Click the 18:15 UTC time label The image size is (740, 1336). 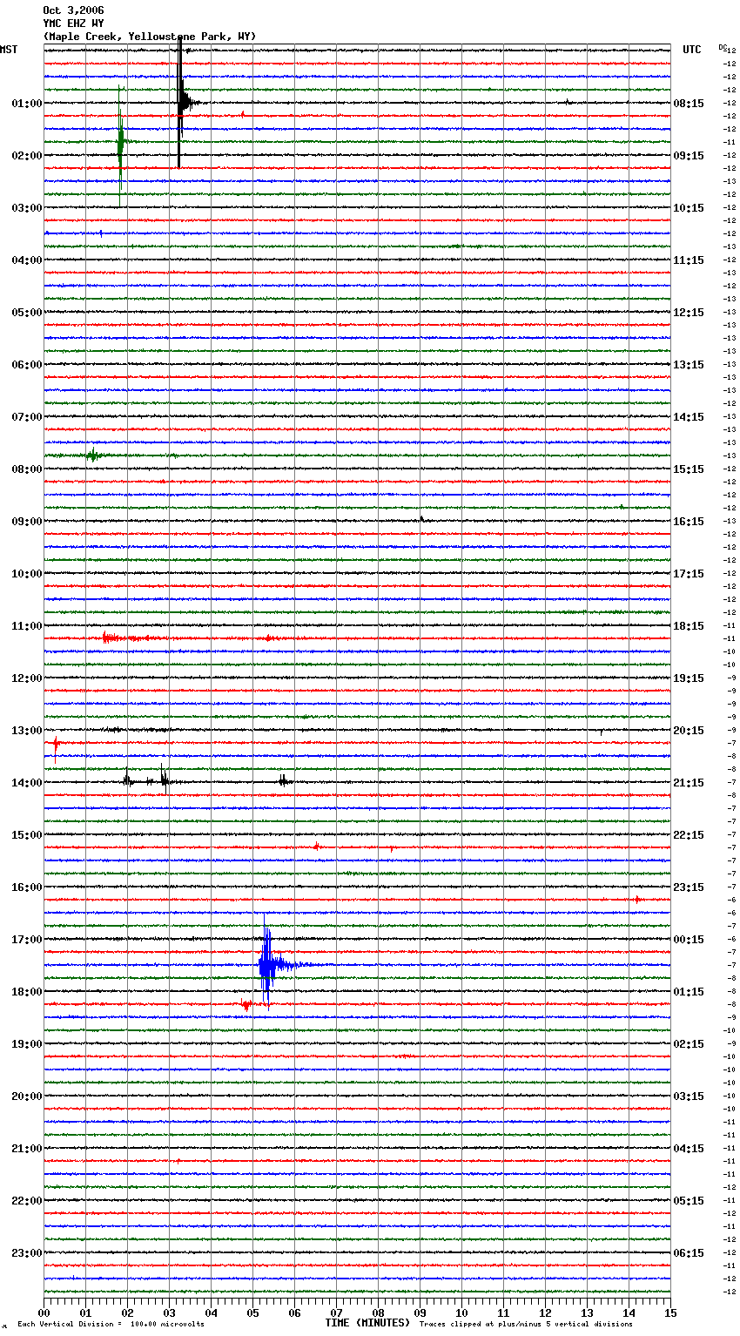coord(689,626)
